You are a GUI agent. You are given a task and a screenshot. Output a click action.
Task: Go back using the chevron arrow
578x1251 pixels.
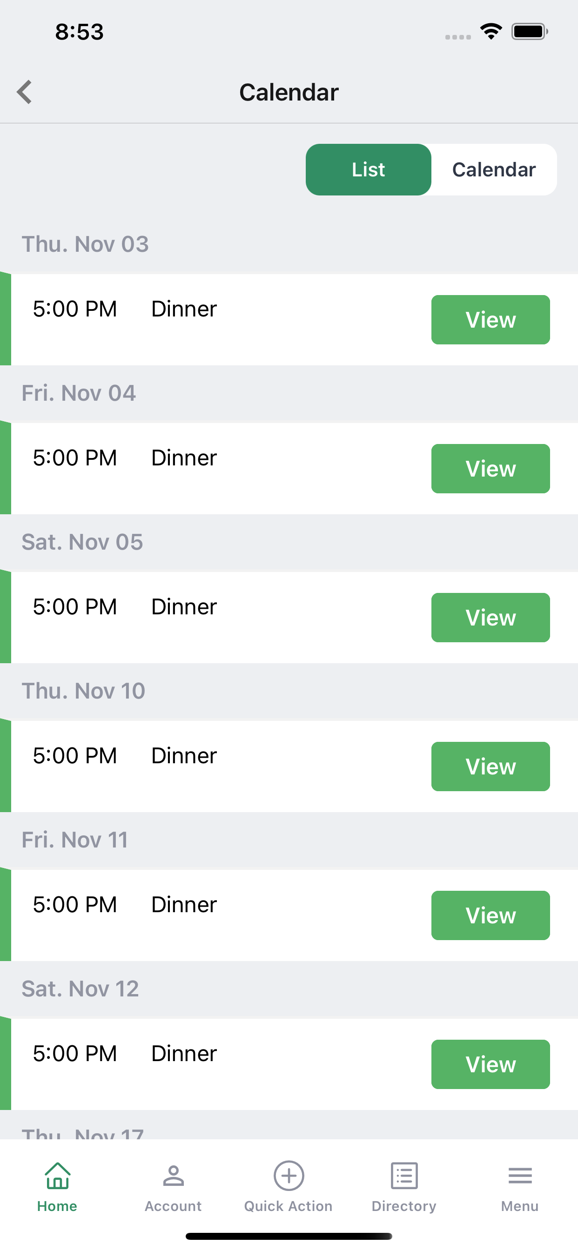tap(24, 92)
